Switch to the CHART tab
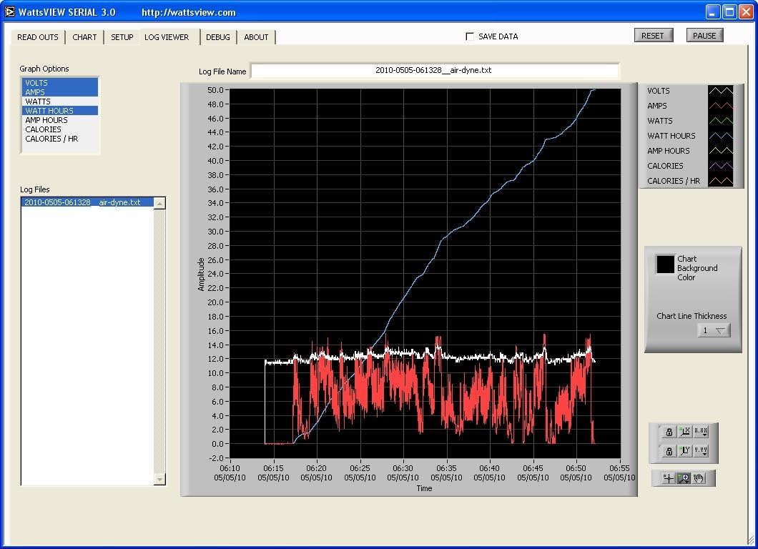The image size is (758, 549). coord(84,36)
